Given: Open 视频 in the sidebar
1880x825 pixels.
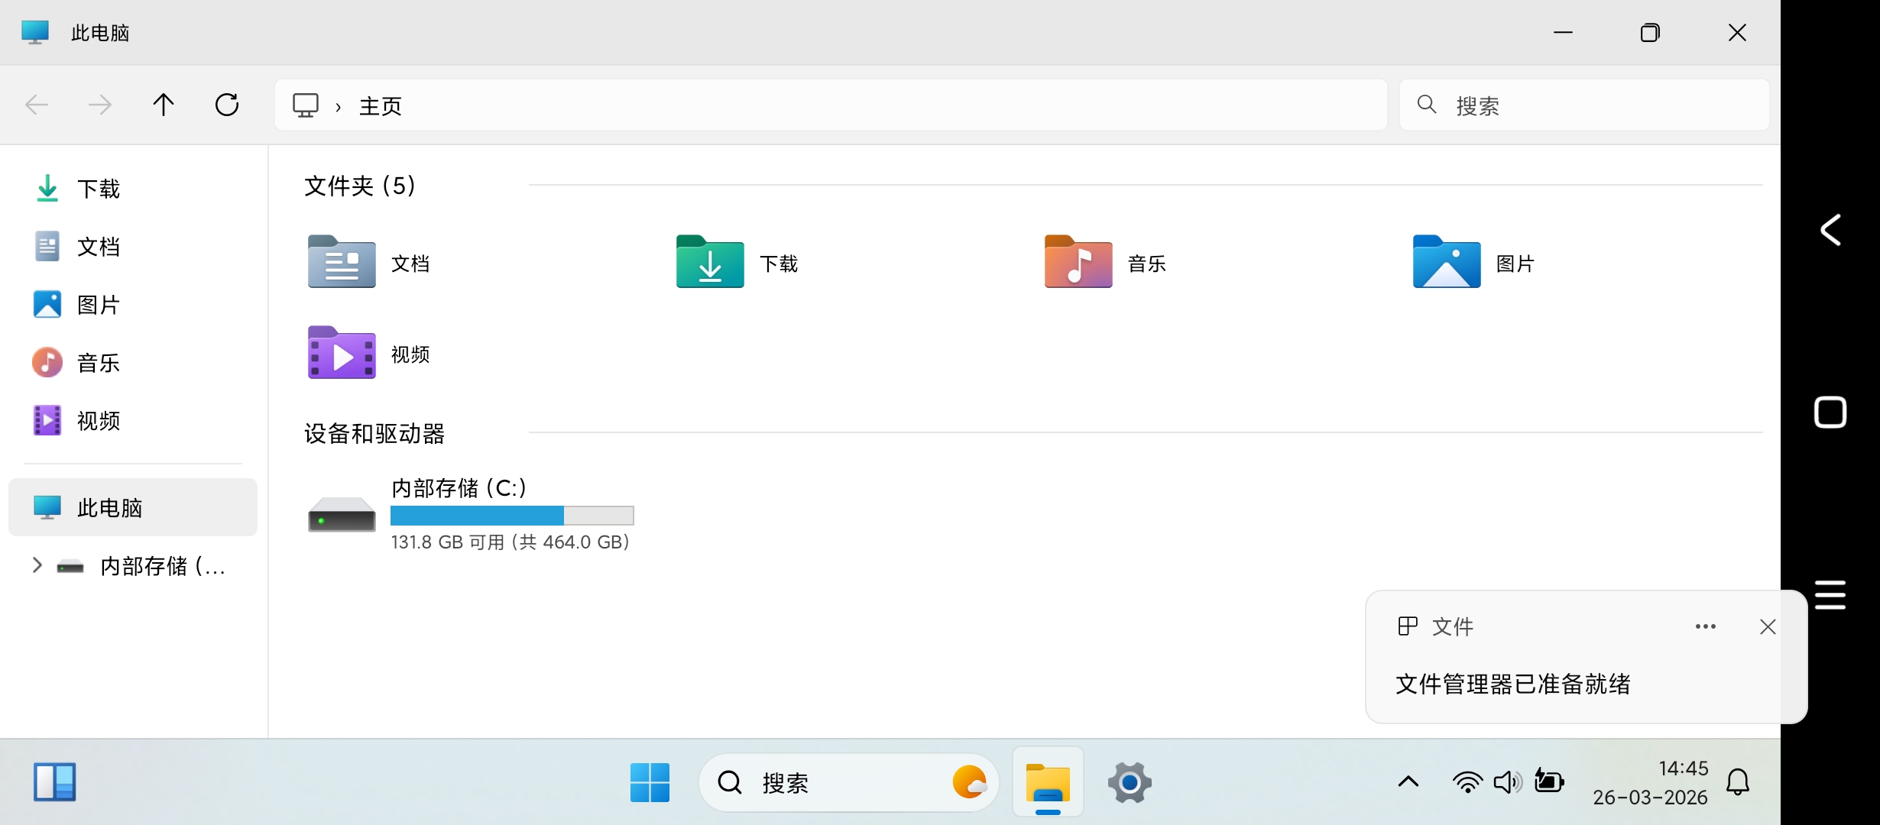Looking at the screenshot, I should (133, 421).
